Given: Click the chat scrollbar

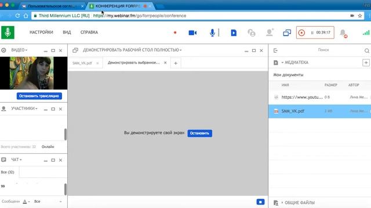Looking at the screenshot, I should (x=66, y=190).
